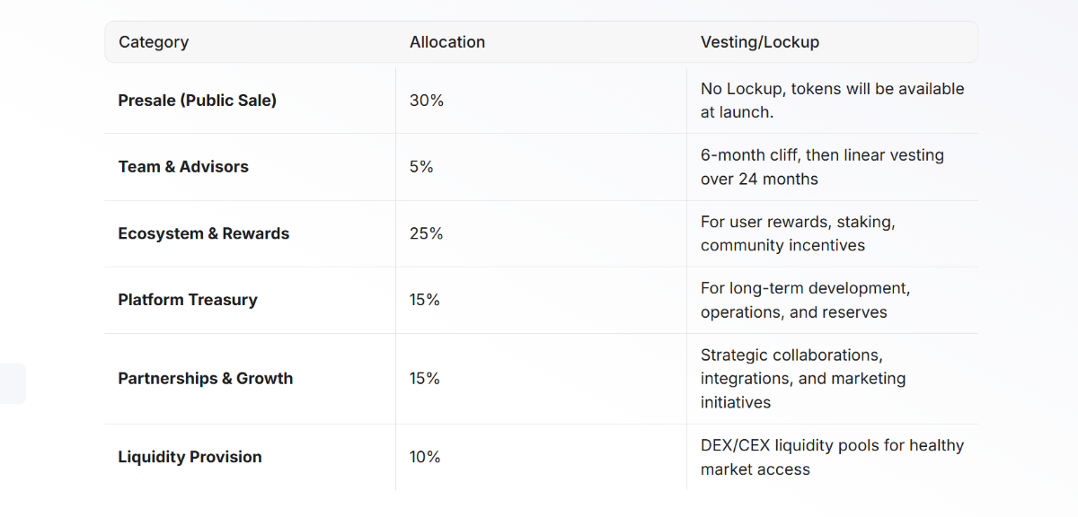Select the Platform Treasury row label
Screen dimensions: 1078x517
coord(187,300)
